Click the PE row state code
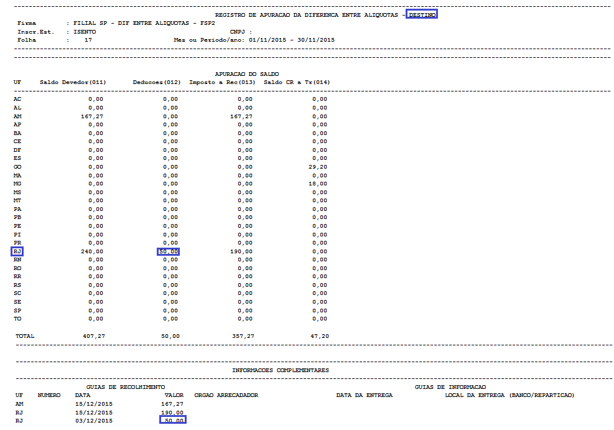This screenshot has width=614, height=430. [x=17, y=226]
